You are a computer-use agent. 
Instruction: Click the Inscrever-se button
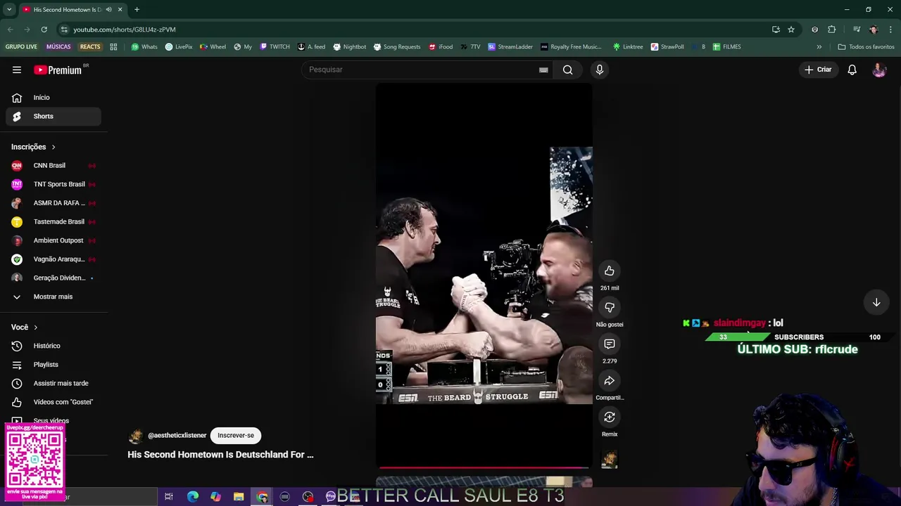pyautogui.click(x=236, y=436)
